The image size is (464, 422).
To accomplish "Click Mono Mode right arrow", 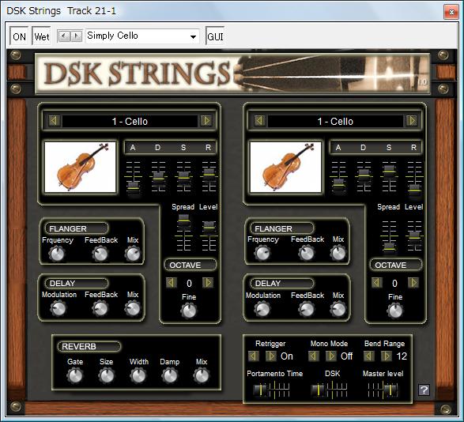I will pos(331,356).
